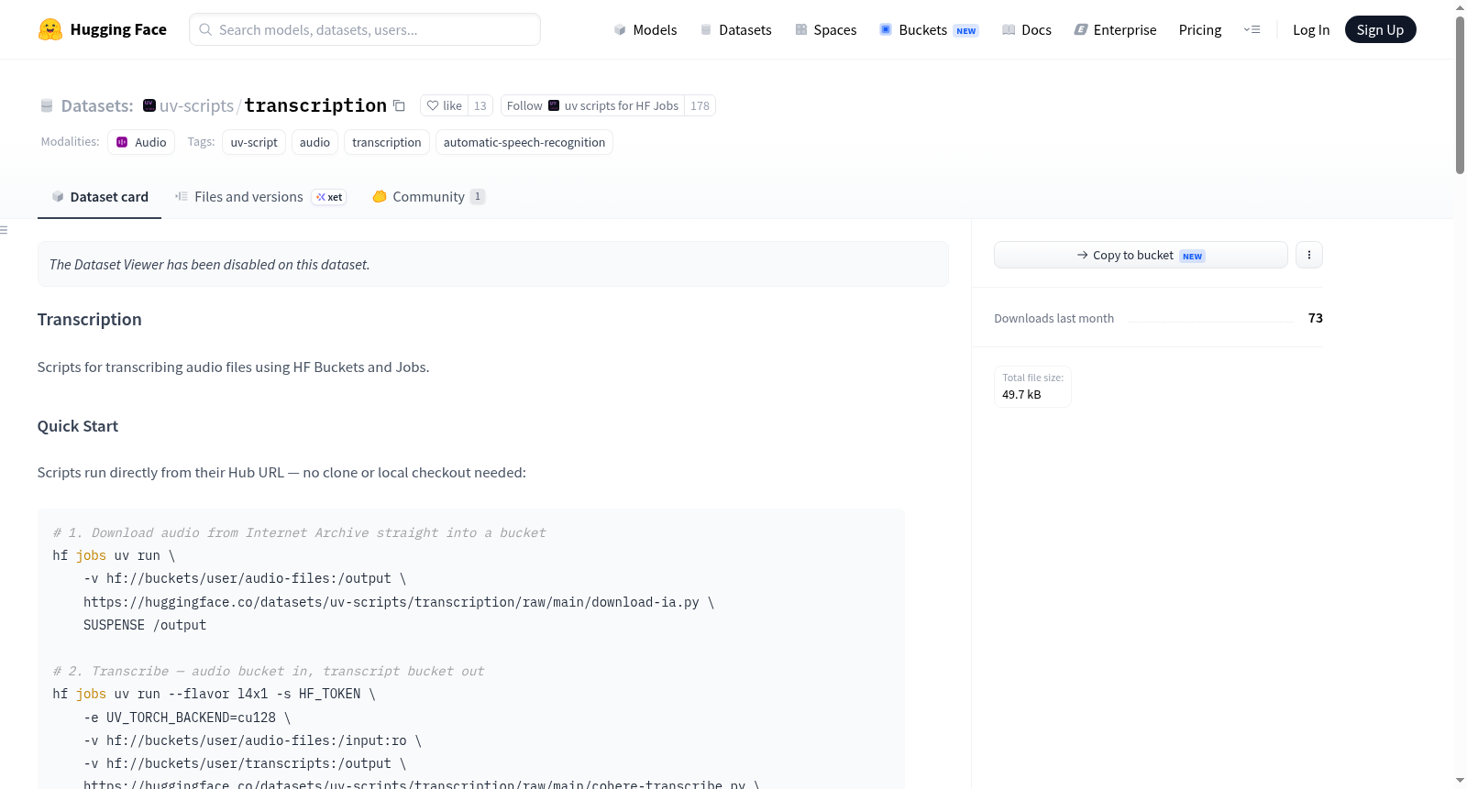Click the download-ia.py URL code line

(x=399, y=602)
